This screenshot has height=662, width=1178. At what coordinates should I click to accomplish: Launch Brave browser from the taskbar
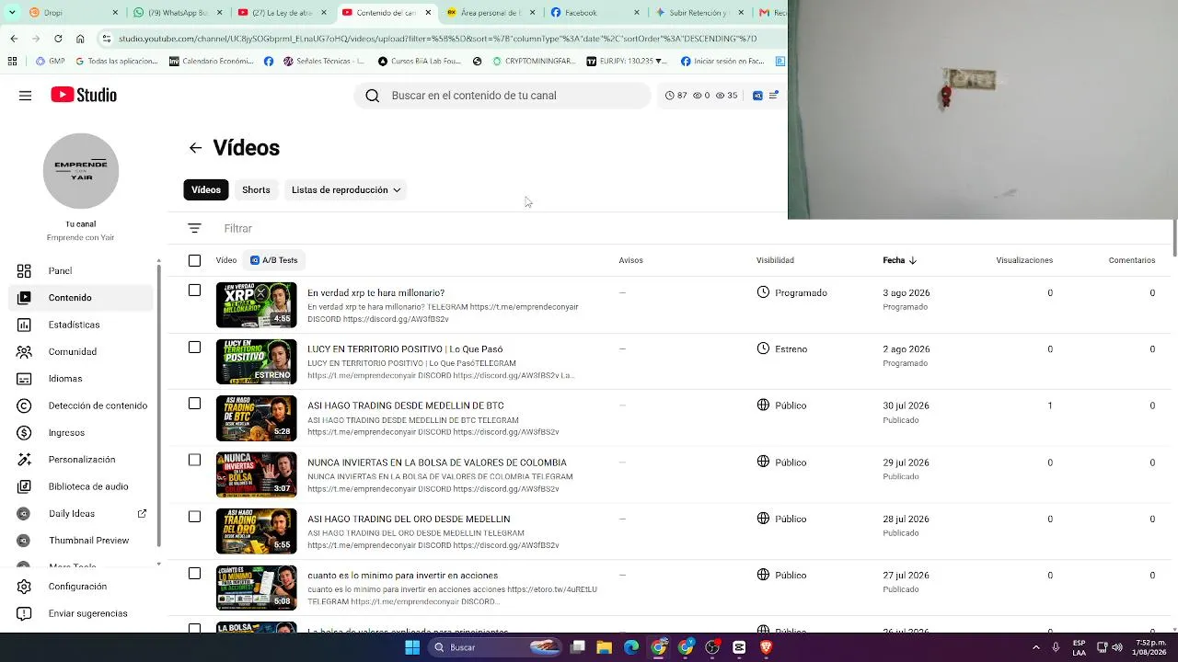pos(766,647)
